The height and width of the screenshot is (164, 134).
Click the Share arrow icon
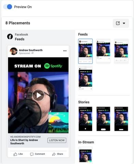[54, 154]
